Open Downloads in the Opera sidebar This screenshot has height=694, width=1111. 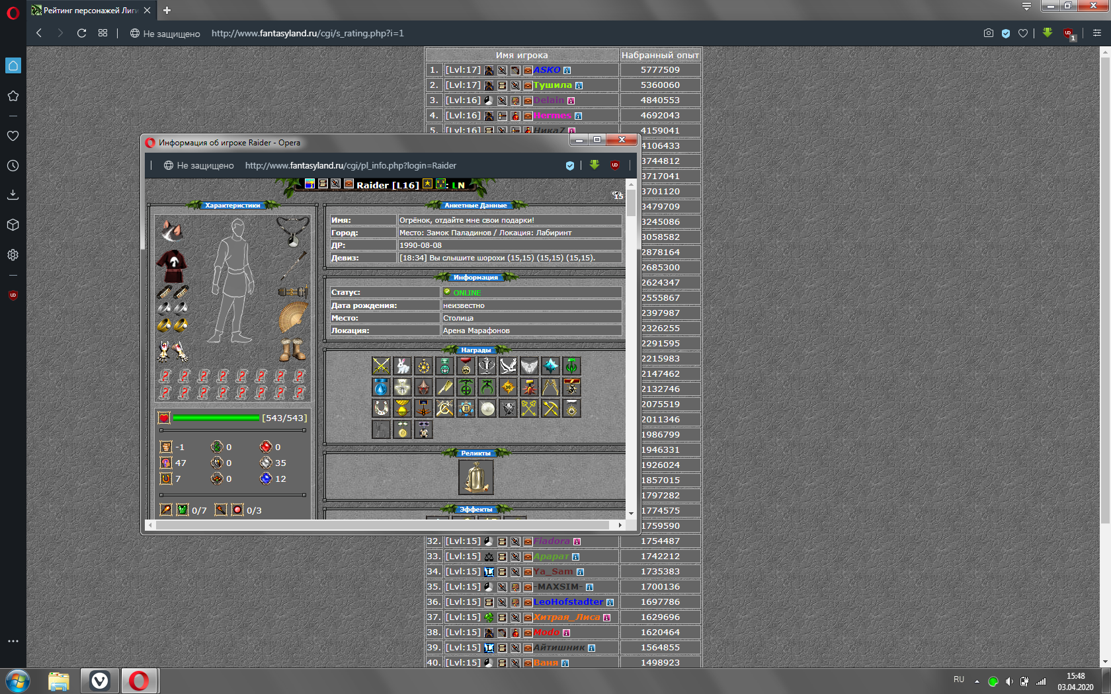13,194
